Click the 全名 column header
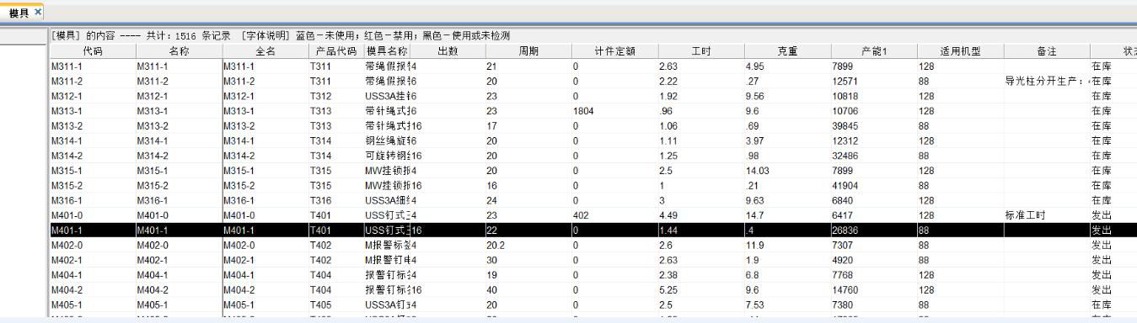 pos(265,50)
